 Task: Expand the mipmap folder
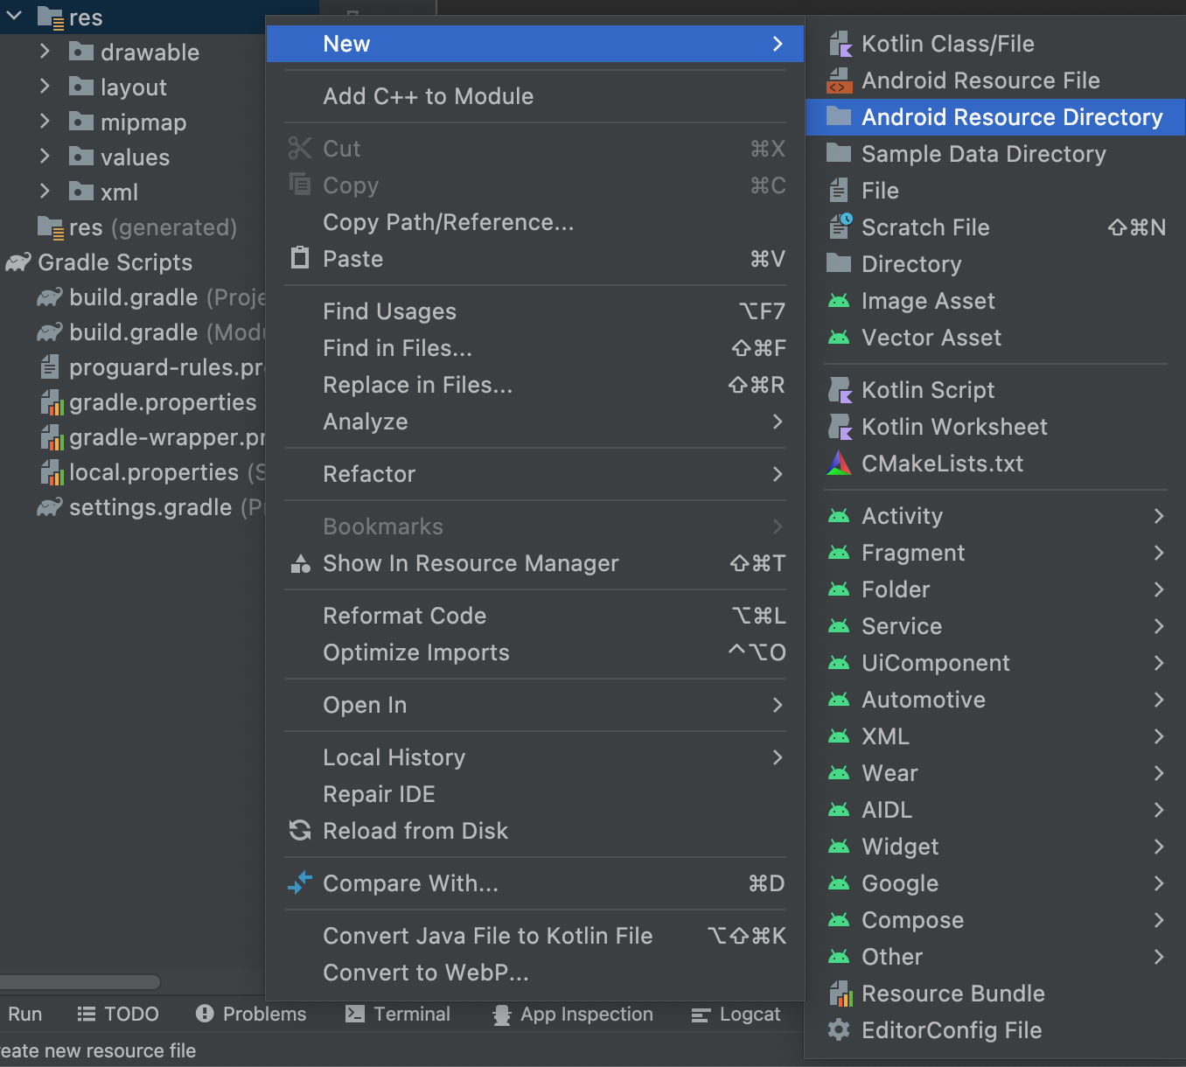click(x=45, y=122)
